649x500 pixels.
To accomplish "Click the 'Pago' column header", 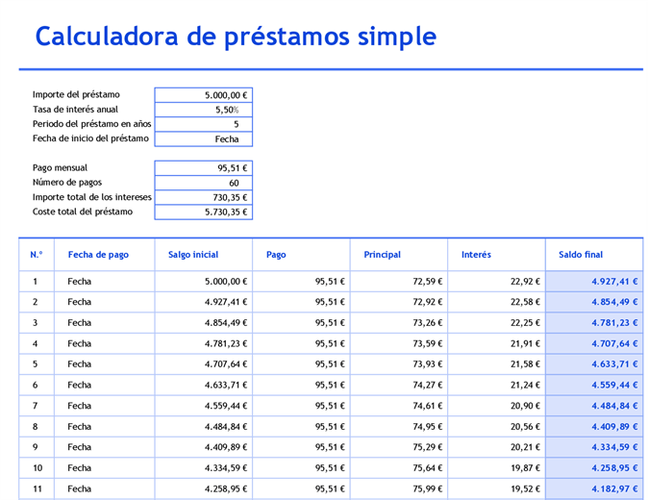I will click(x=301, y=255).
